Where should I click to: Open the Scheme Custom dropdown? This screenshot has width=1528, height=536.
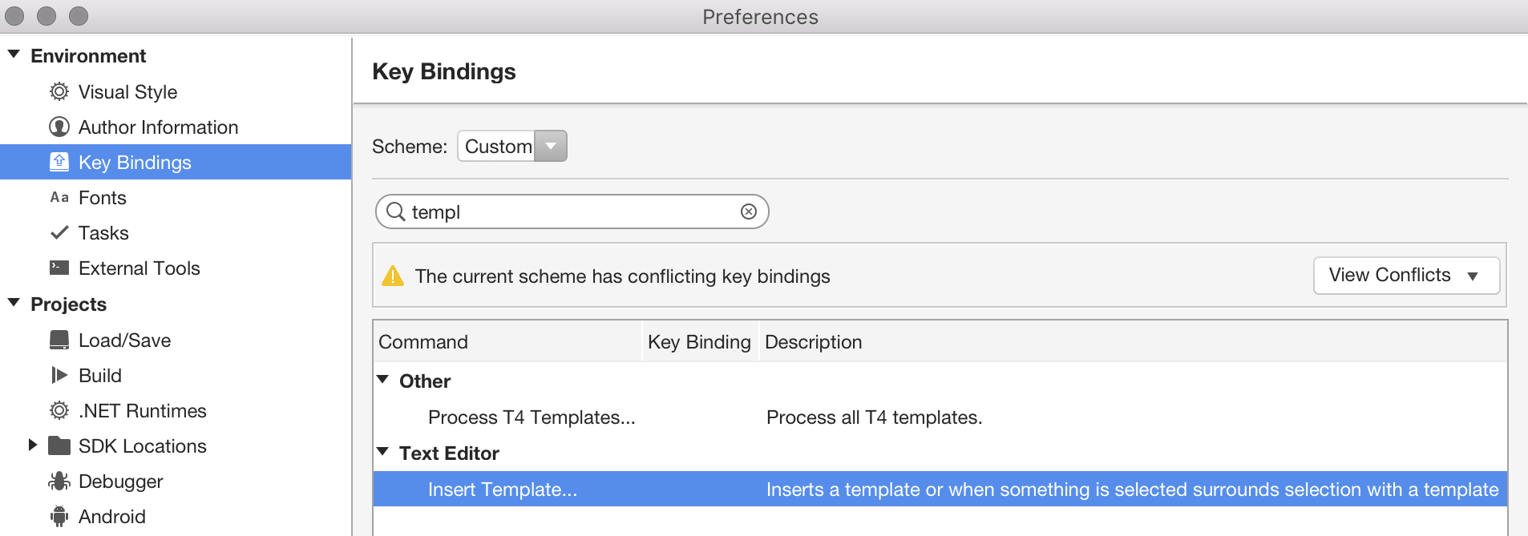[x=550, y=146]
